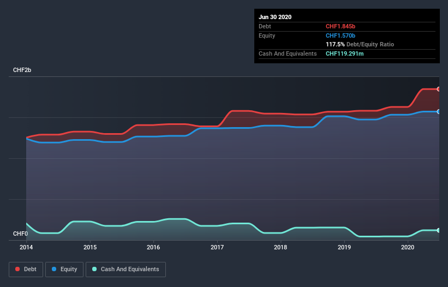
Task: Click the 117.5% Debt/Equity Ratio text
Action: tap(360, 44)
